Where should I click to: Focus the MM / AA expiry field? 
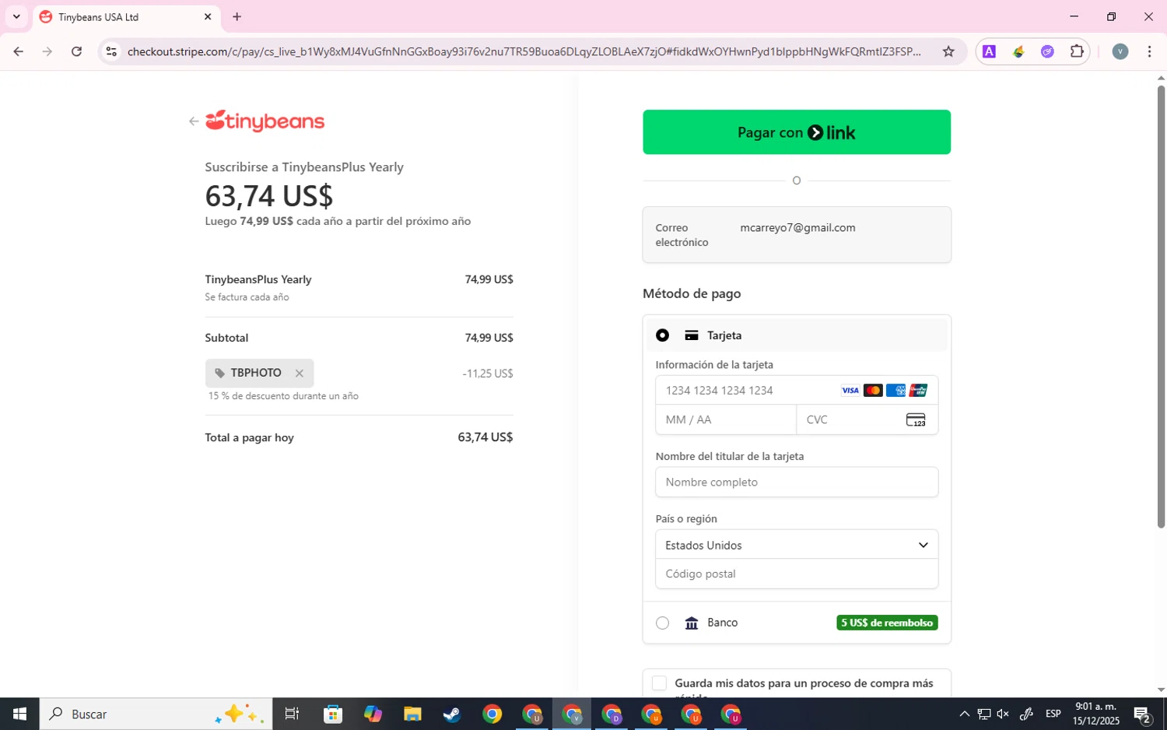(x=726, y=420)
